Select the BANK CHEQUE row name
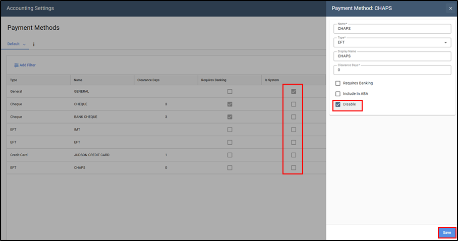458x241 pixels. [x=86, y=117]
